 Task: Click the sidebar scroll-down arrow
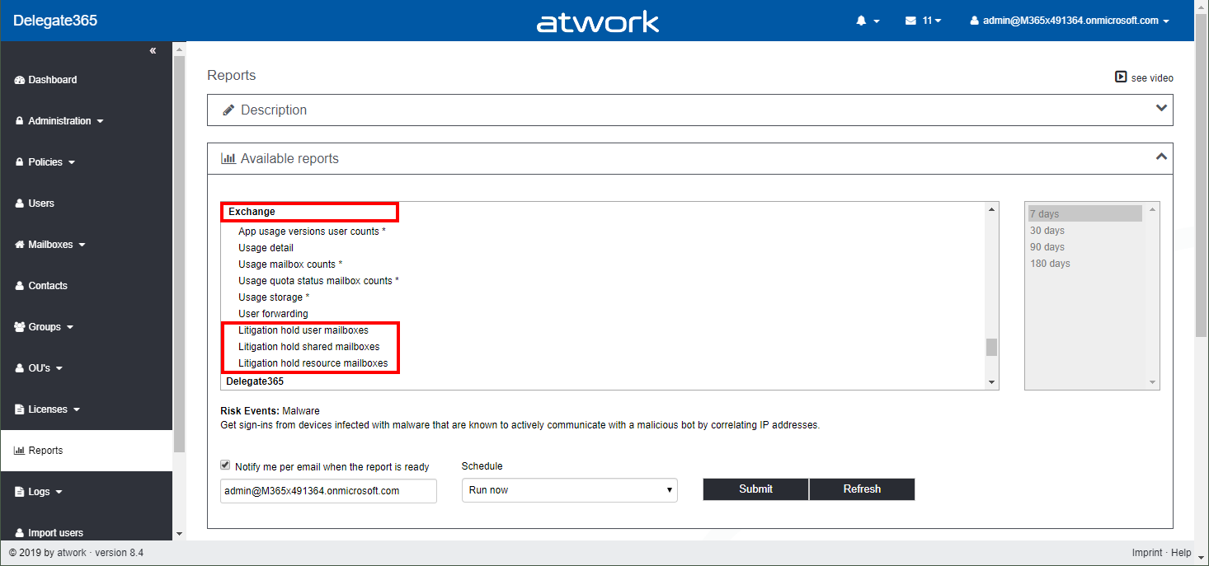tap(179, 534)
